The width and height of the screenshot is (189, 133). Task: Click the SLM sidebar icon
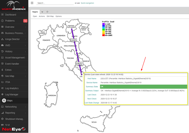point(2,125)
